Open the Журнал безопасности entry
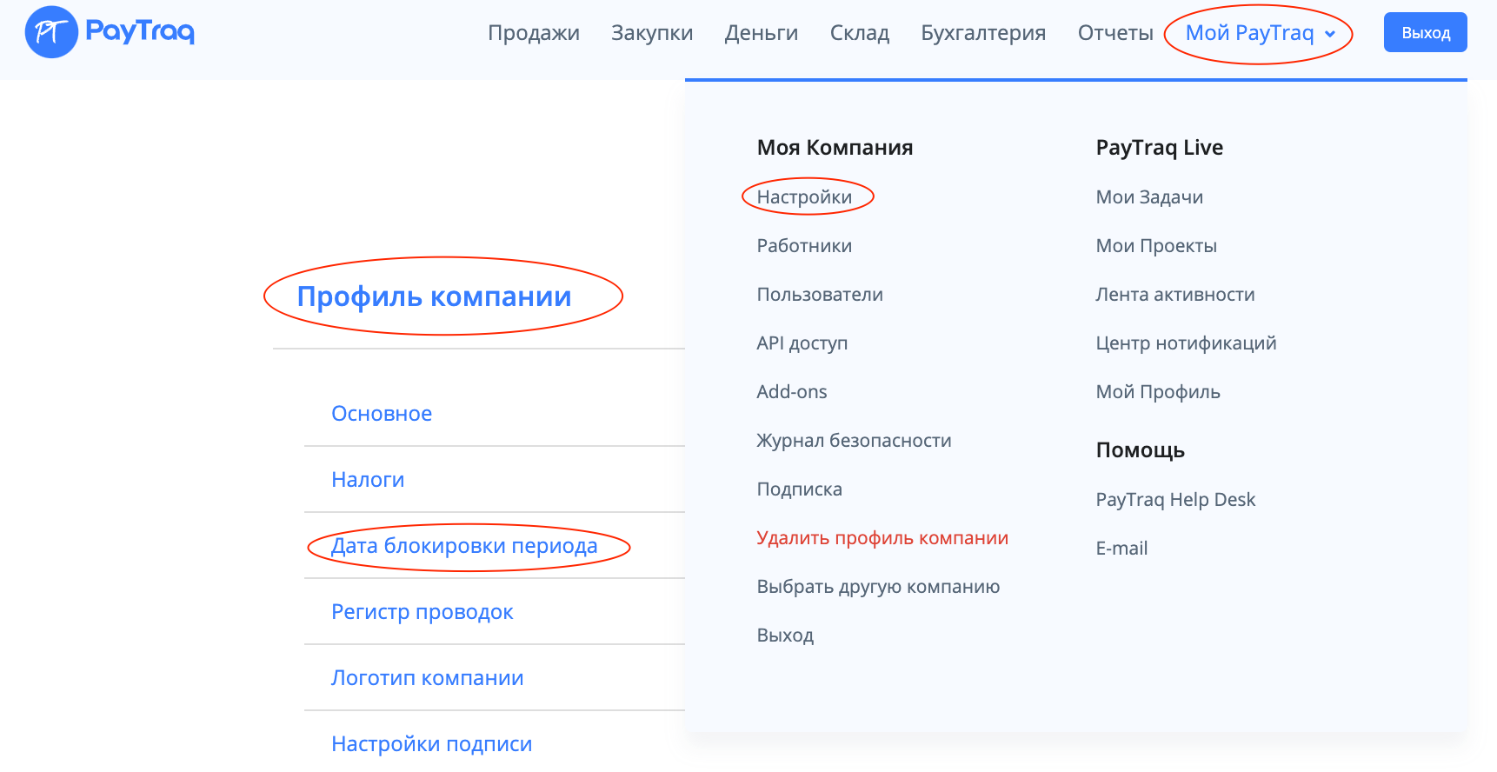1497x772 pixels. point(854,441)
